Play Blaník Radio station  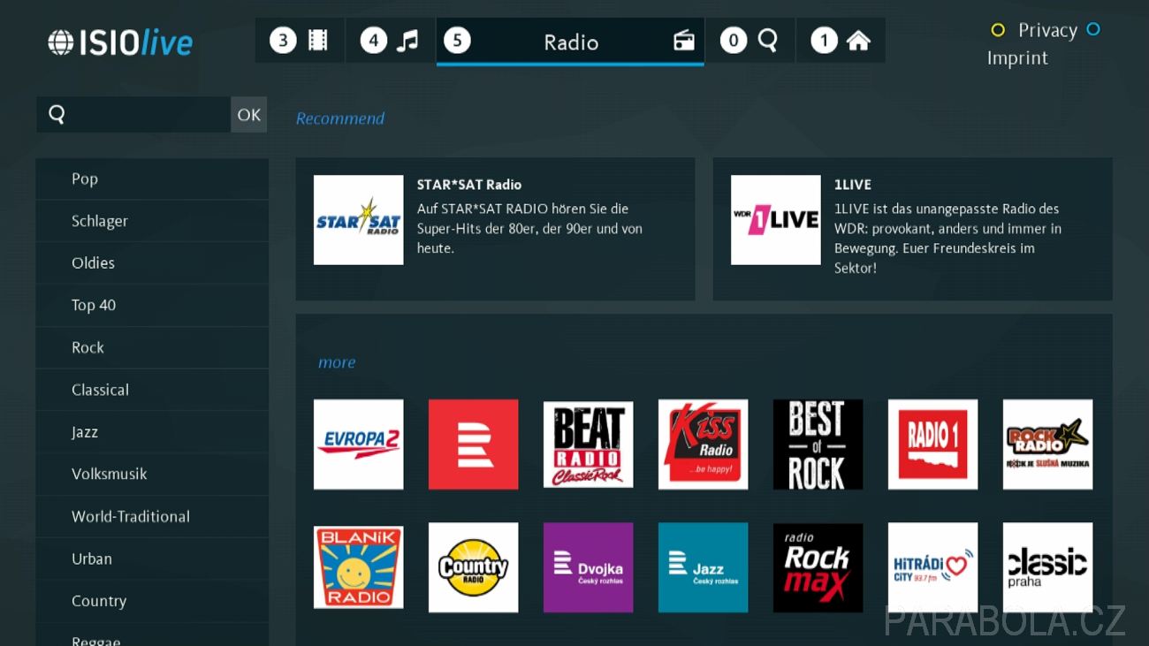tap(358, 567)
